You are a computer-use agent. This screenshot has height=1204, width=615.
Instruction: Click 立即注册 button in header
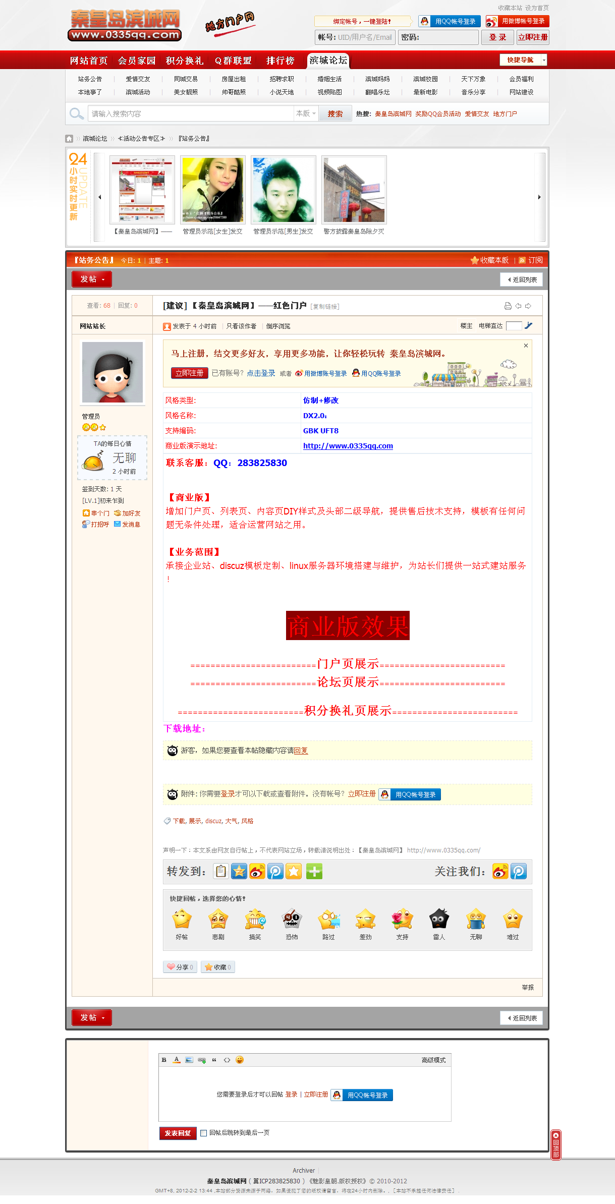click(533, 37)
